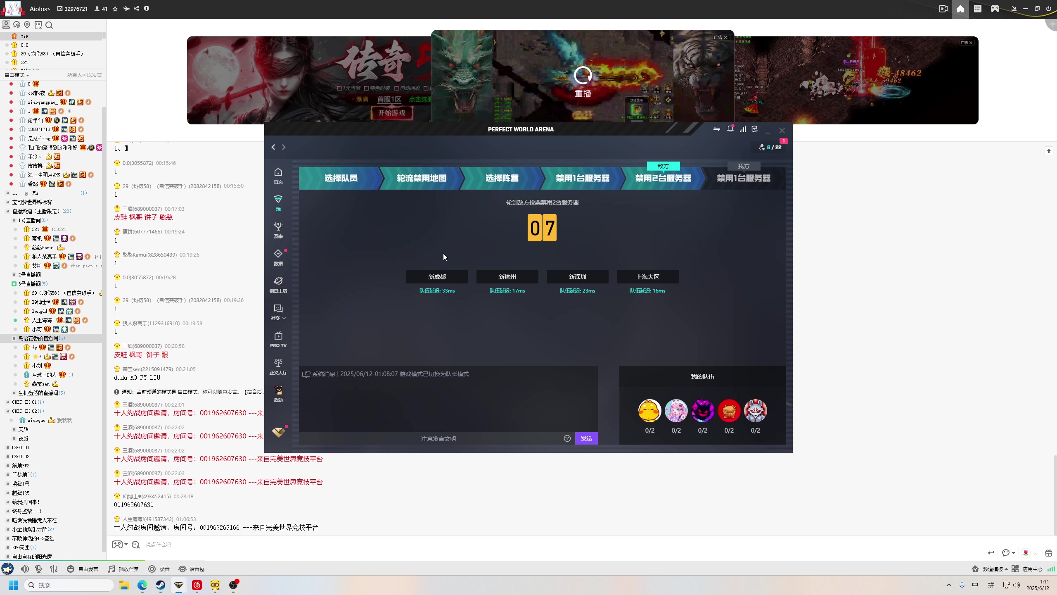1057x595 pixels.
Task: Open Microsoft Edge from the taskbar
Action: [142, 585]
